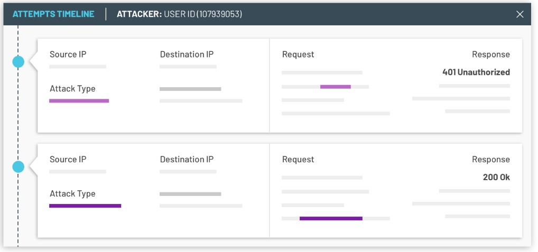Click Destination IP in the first attempt
This screenshot has width=538, height=252.
click(x=187, y=54)
